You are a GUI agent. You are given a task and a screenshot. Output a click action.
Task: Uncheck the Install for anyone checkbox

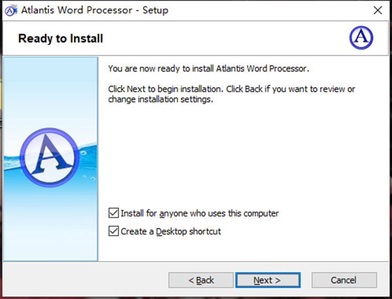114,213
